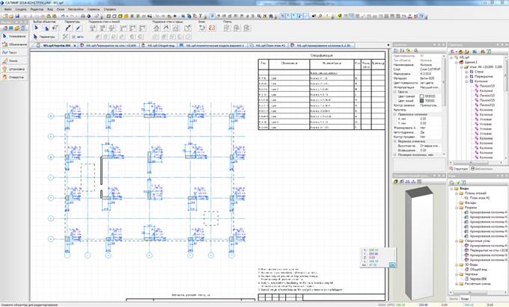Click the Undo arrow in the main toolbar
The width and height of the screenshot is (509, 307).
click(x=63, y=16)
